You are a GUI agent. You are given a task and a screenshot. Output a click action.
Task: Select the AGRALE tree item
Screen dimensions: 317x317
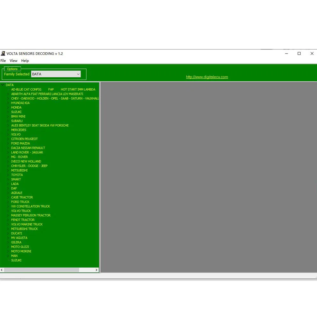[x=17, y=193]
